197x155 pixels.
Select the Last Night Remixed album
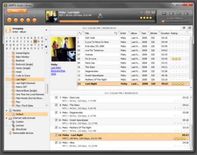(25, 83)
